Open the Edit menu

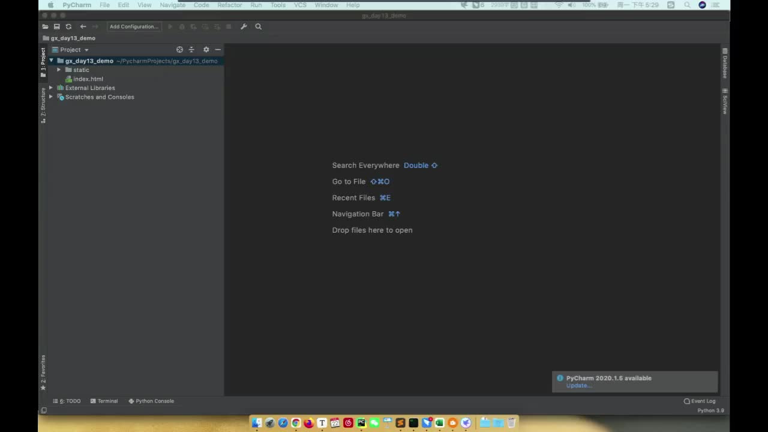[124, 5]
